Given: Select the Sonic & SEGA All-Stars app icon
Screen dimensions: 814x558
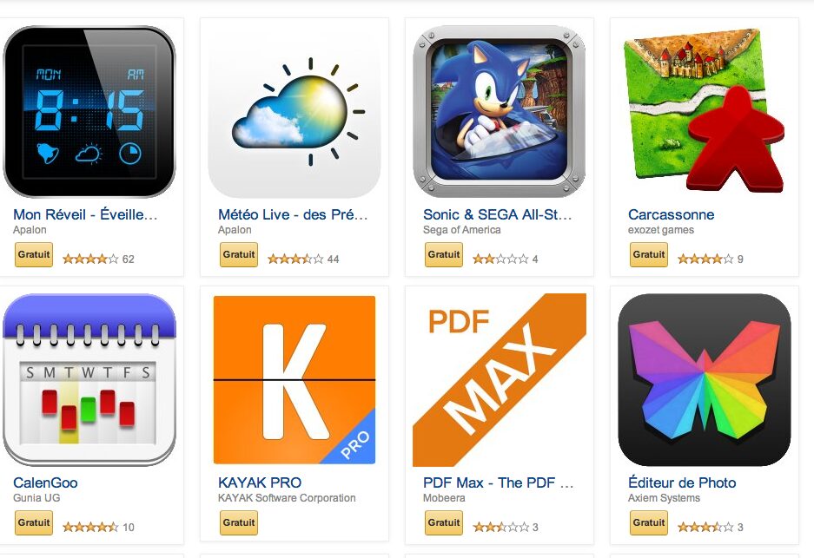Looking at the screenshot, I should [499, 111].
